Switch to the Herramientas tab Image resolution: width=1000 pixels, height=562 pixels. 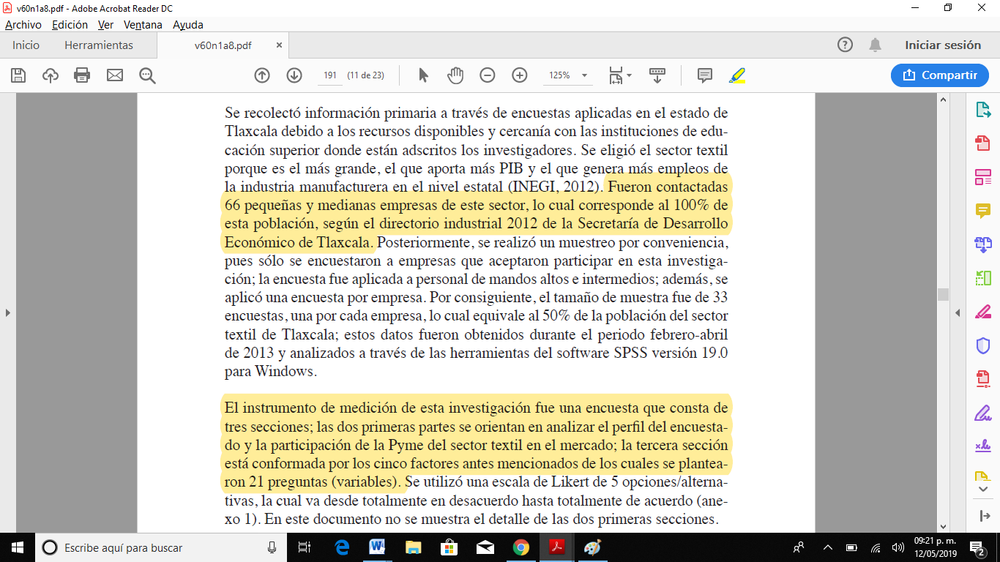pyautogui.click(x=99, y=45)
